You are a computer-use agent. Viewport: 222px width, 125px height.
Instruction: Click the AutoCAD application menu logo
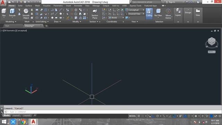pyautogui.click(x=3, y=3)
